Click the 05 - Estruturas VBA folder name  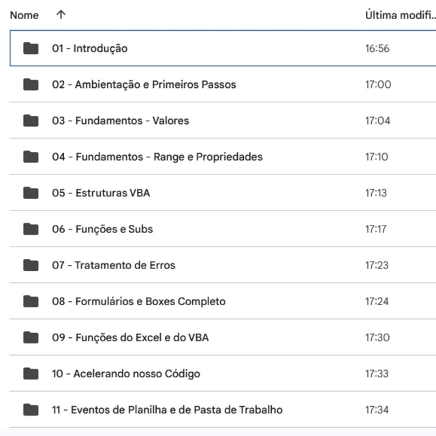click(101, 193)
